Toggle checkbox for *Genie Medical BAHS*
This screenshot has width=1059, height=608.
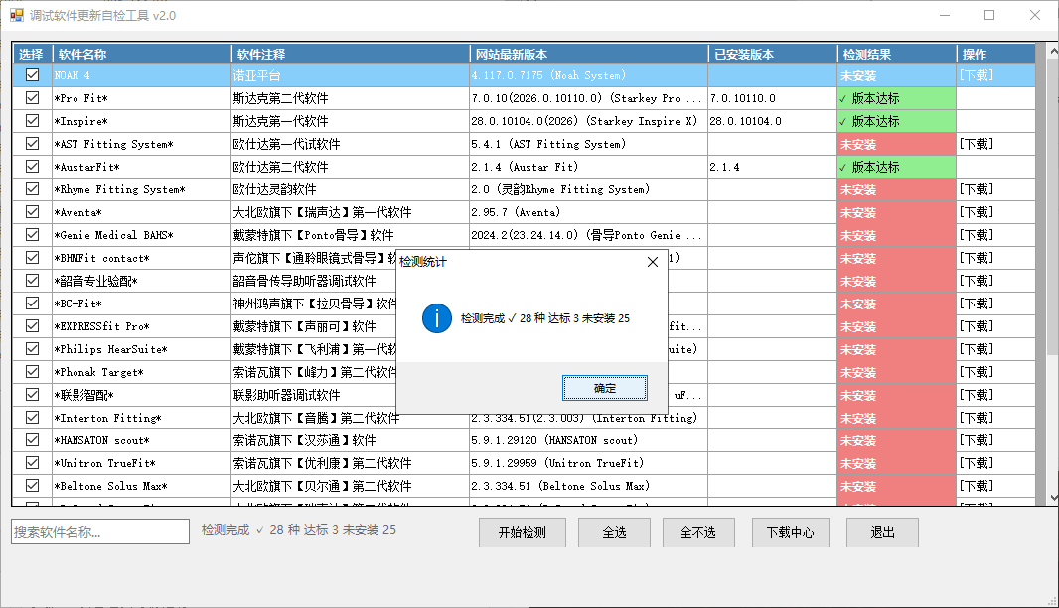(32, 235)
